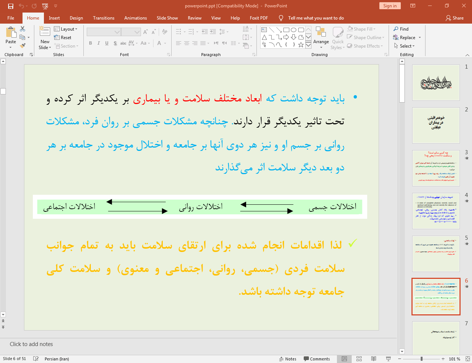This screenshot has width=472, height=363.
Task: Start Slide Show from status bar icon
Action: [388, 359]
